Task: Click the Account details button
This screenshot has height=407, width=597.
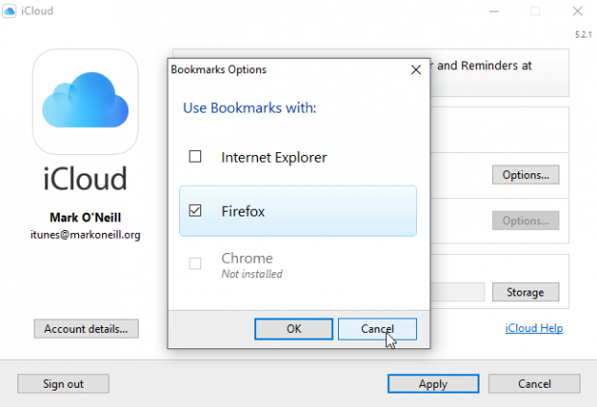Action: pyautogui.click(x=86, y=329)
